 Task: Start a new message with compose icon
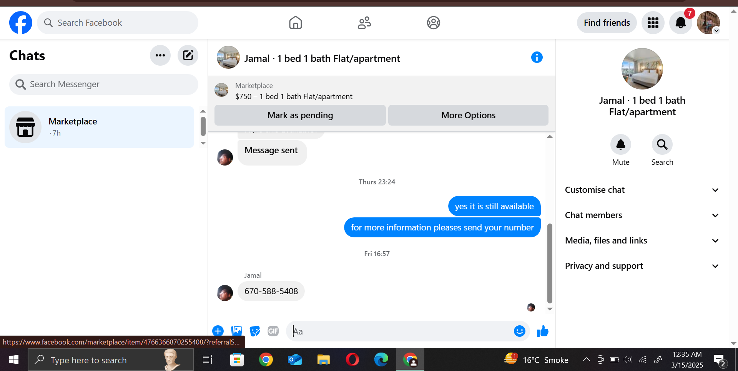(x=188, y=55)
